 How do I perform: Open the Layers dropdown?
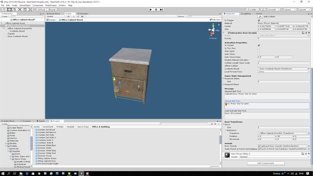290,10
